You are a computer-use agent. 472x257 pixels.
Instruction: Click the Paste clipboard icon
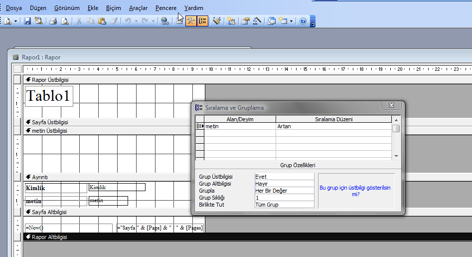(102, 21)
